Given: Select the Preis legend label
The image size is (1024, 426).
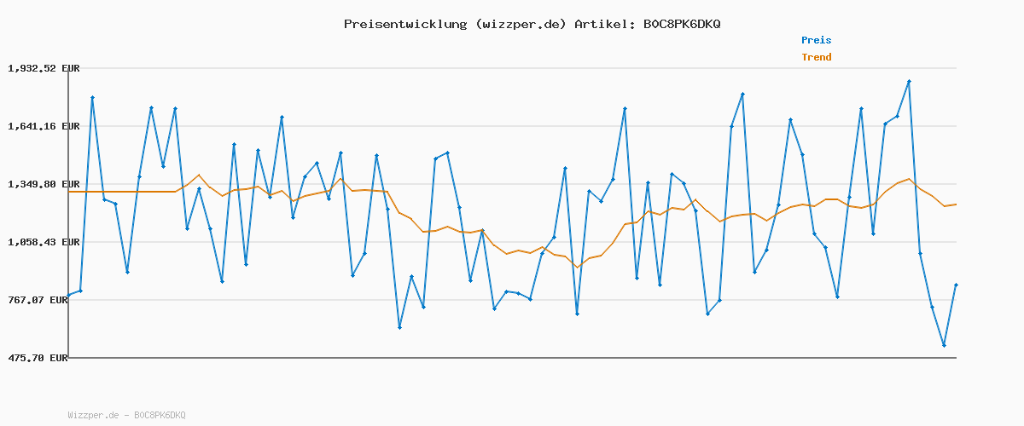Looking at the screenshot, I should (816, 40).
